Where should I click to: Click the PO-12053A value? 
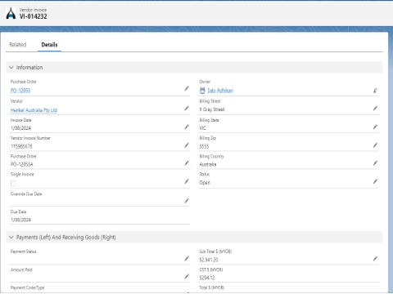(22, 164)
